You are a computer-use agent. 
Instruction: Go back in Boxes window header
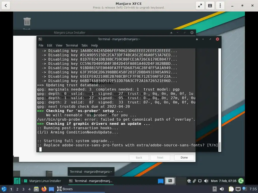click(x=6, y=6)
